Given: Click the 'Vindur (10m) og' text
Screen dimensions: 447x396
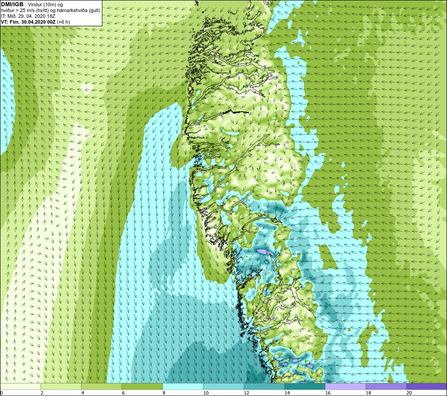Looking at the screenshot, I should pos(45,5).
